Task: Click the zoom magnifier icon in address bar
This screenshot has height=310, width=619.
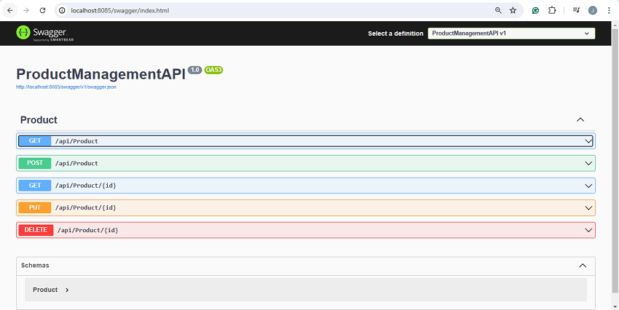Action: click(498, 11)
